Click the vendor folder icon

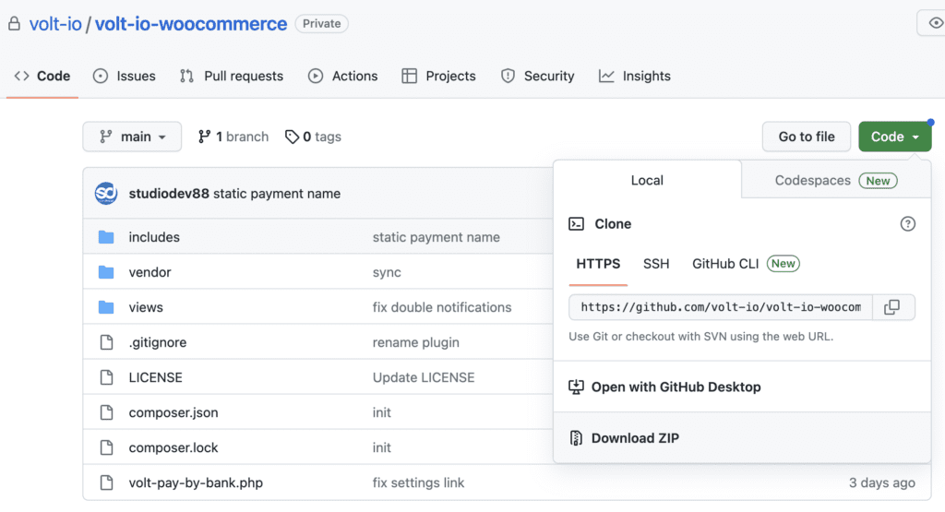(x=106, y=272)
